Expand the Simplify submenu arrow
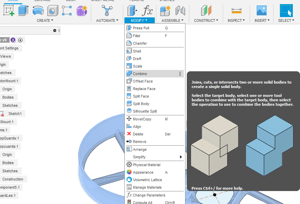The image size is (300, 204). (x=181, y=157)
